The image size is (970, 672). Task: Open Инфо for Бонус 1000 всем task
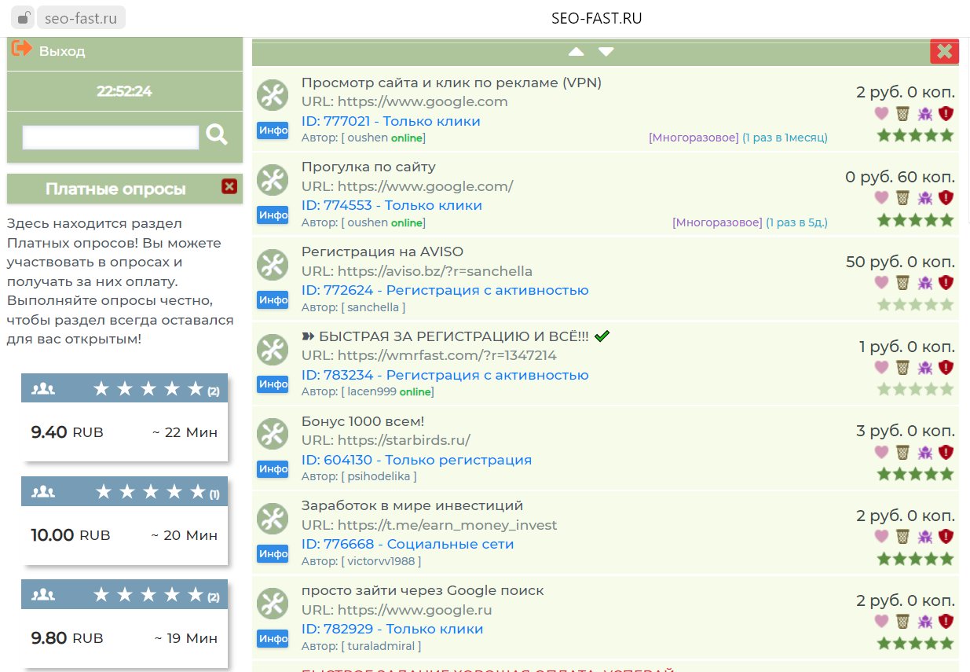pos(273,469)
